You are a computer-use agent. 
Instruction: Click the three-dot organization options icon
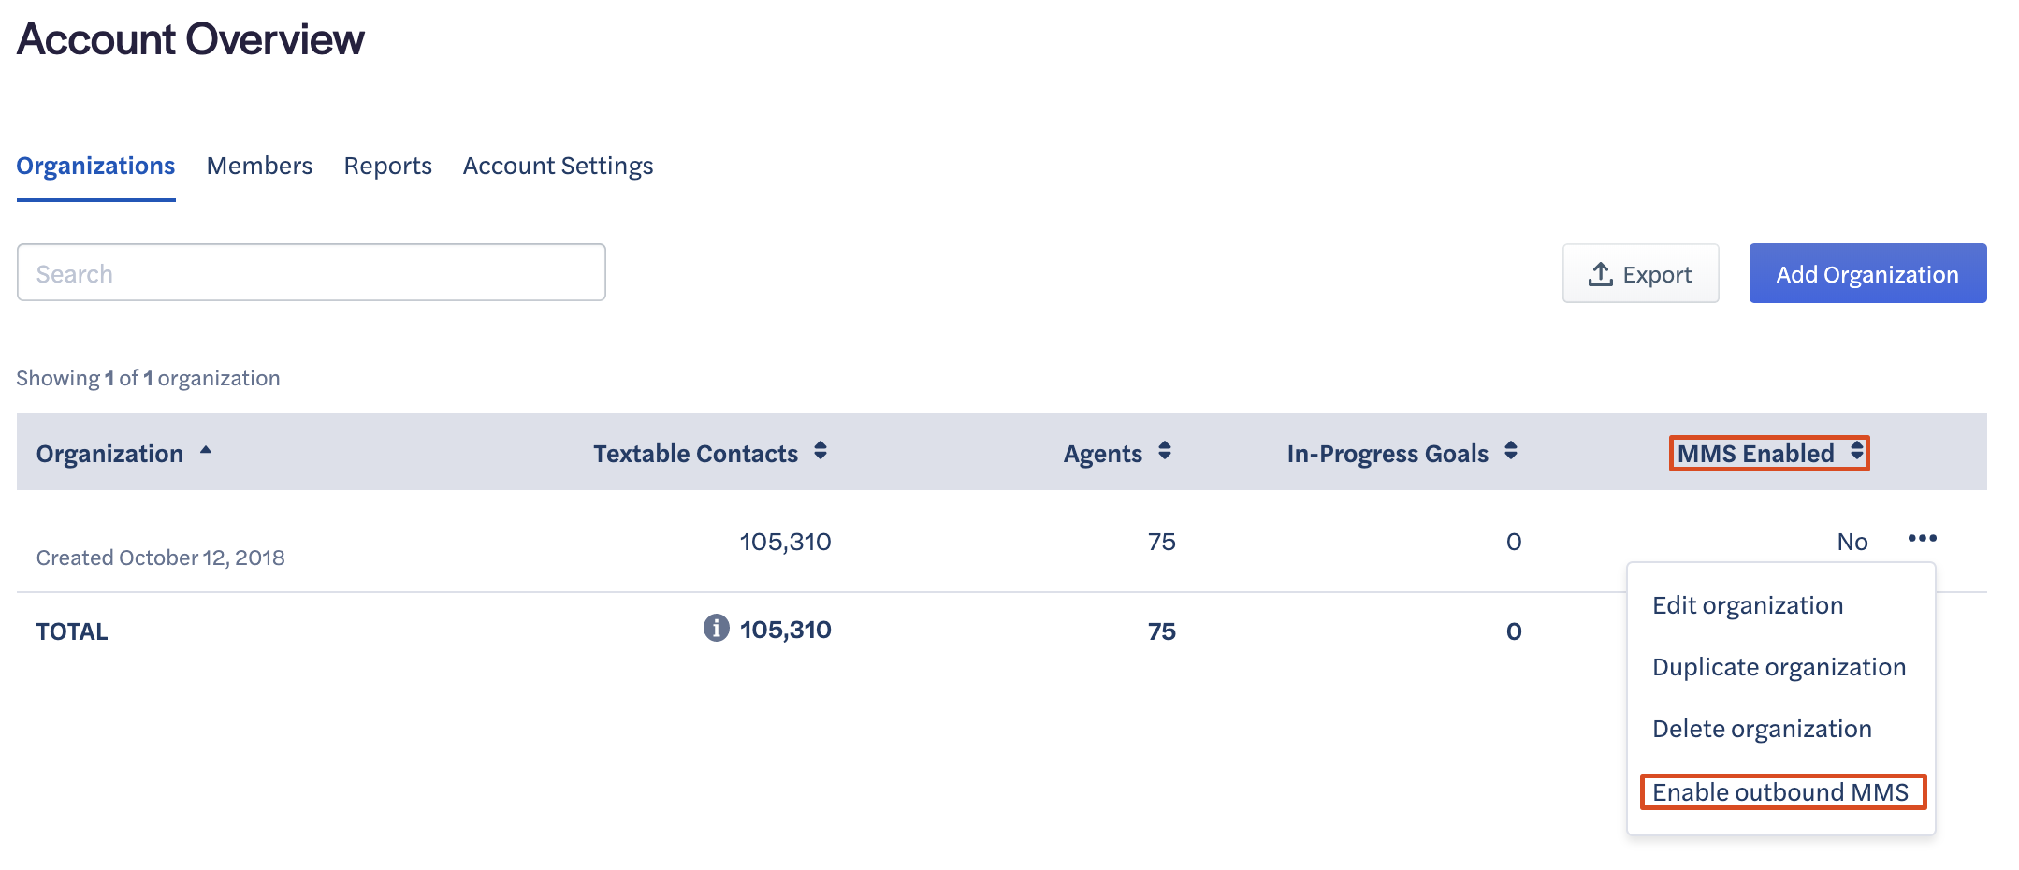[1922, 538]
